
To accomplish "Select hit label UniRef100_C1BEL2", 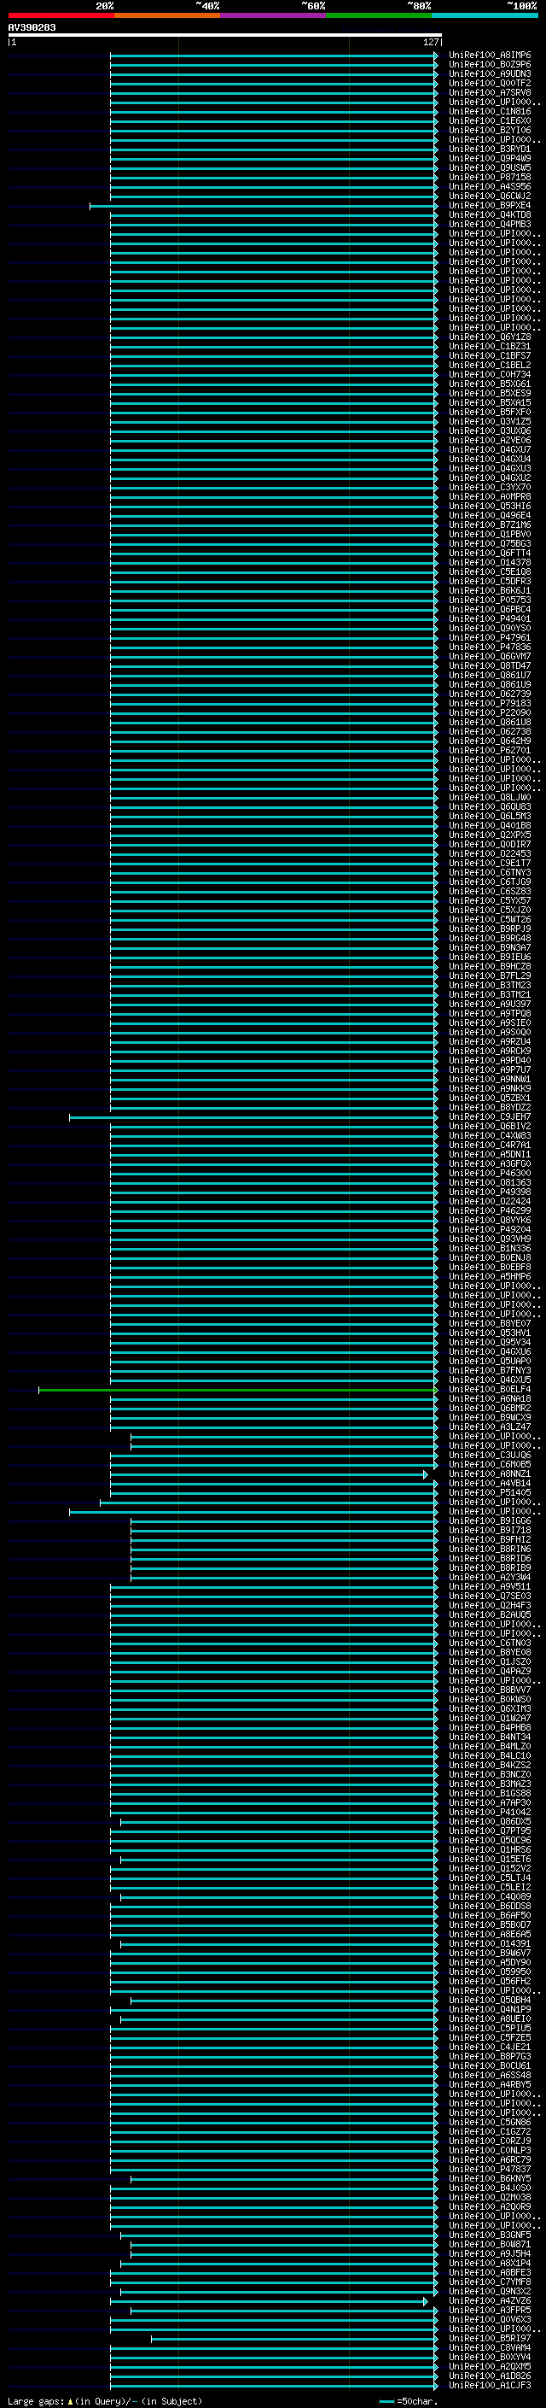I will point(489,365).
